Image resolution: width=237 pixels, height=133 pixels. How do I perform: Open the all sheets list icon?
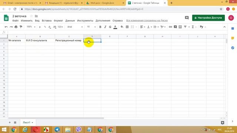click(x=15, y=122)
